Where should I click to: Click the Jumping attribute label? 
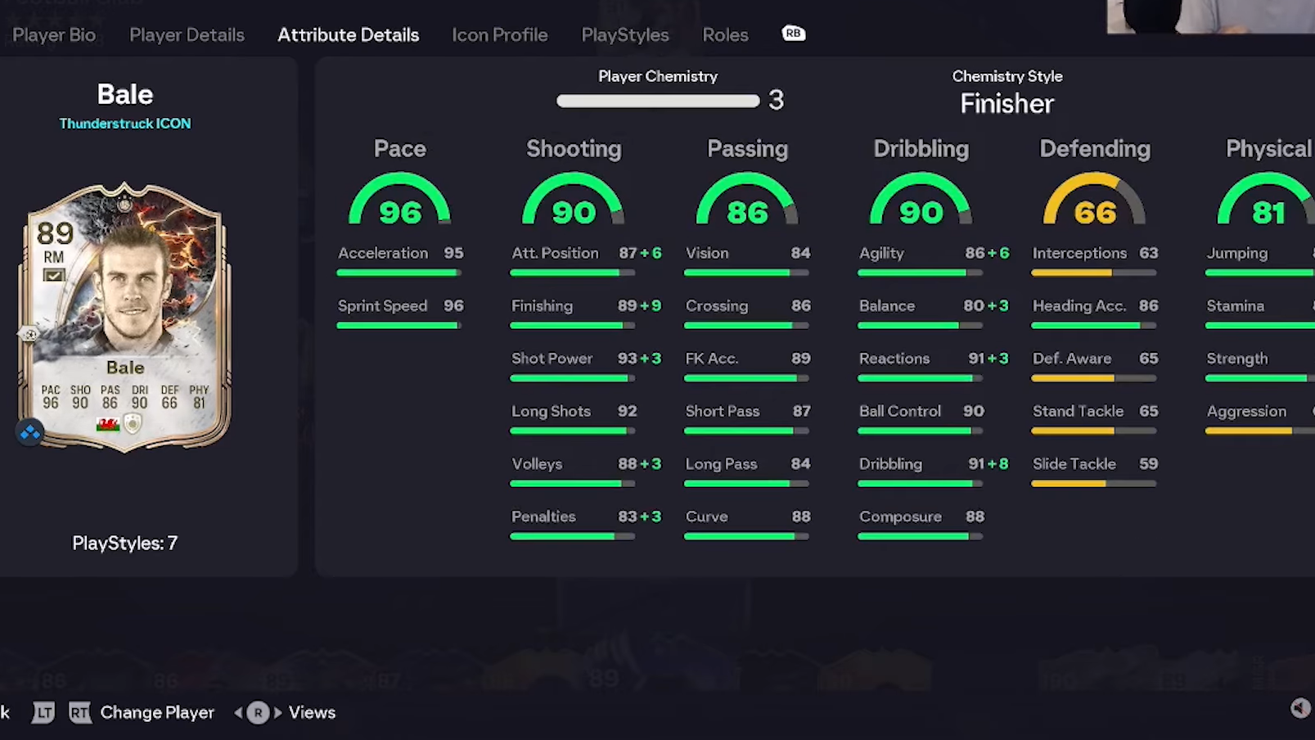coord(1237,254)
